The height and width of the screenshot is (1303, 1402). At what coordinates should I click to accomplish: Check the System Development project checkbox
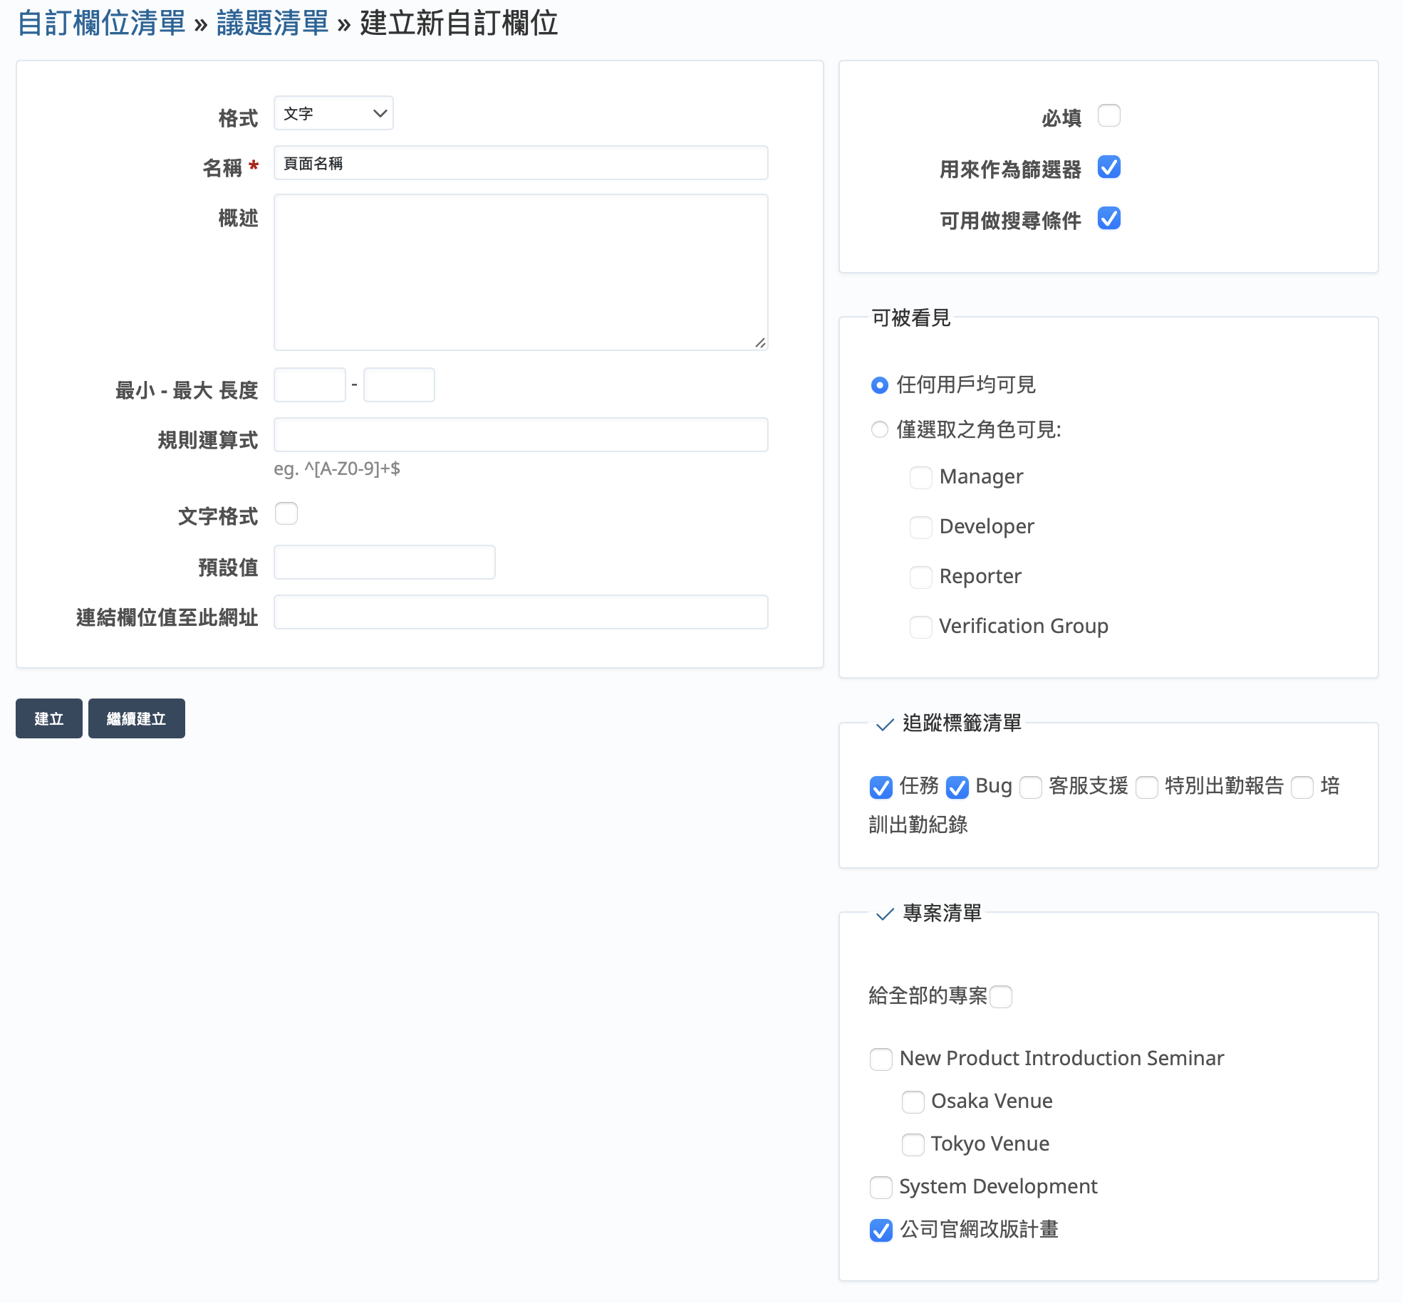(x=881, y=1188)
